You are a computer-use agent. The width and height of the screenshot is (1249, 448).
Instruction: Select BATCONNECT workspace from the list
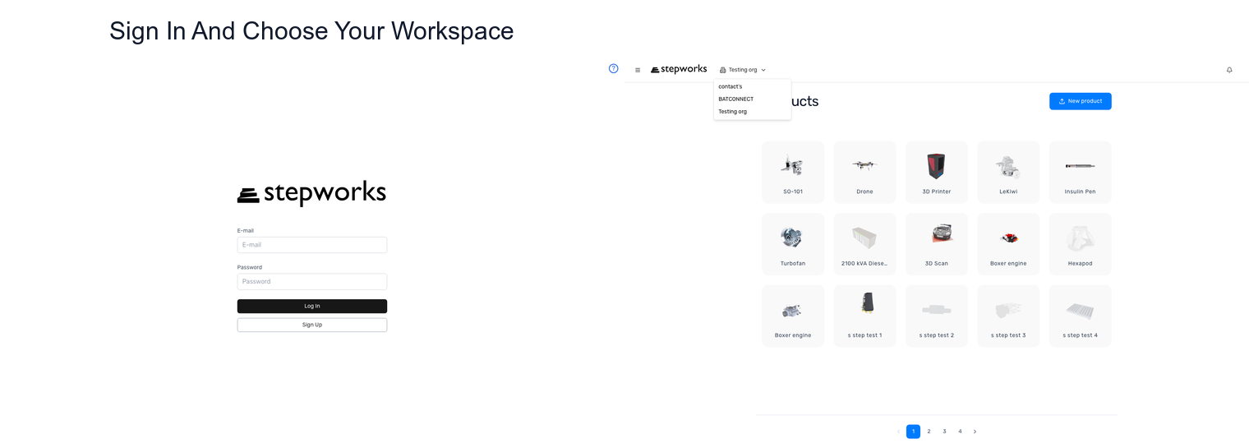[x=752, y=99]
